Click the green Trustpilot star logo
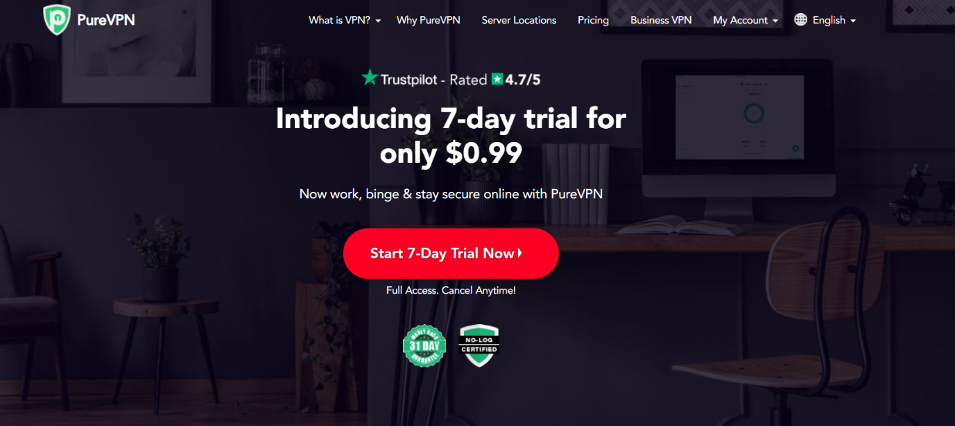The width and height of the screenshot is (955, 426). pyautogui.click(x=369, y=78)
